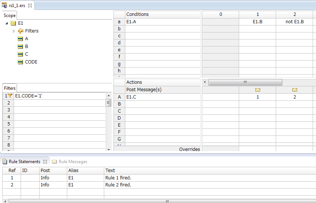
Task: Click the Post column header
Action: 53,171
